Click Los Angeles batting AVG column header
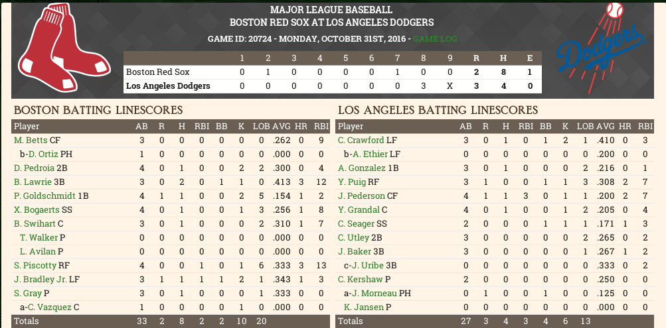 click(x=605, y=126)
